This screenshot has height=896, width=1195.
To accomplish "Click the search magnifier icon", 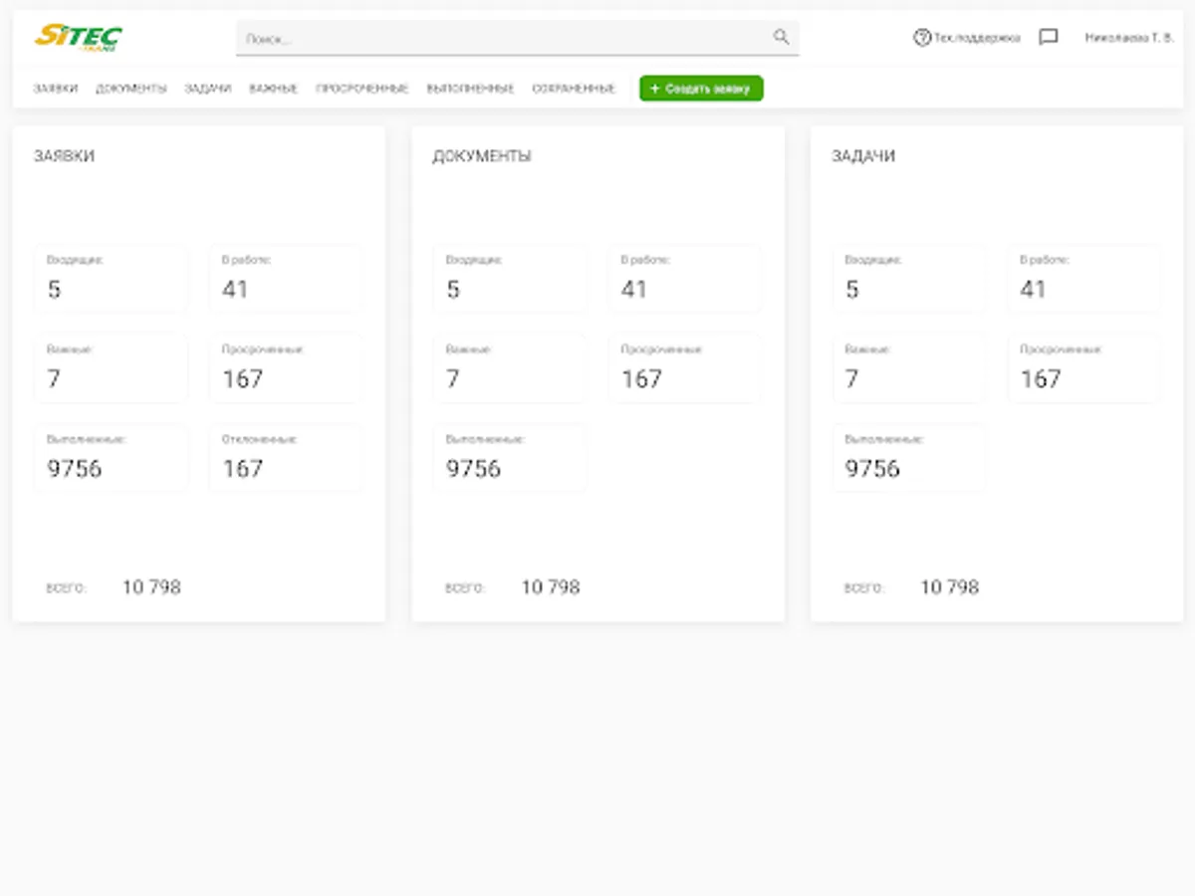I will pos(781,37).
